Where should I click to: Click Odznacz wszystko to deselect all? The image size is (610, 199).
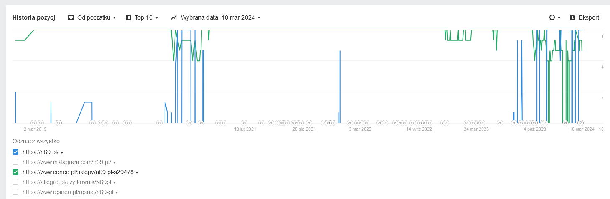36,141
